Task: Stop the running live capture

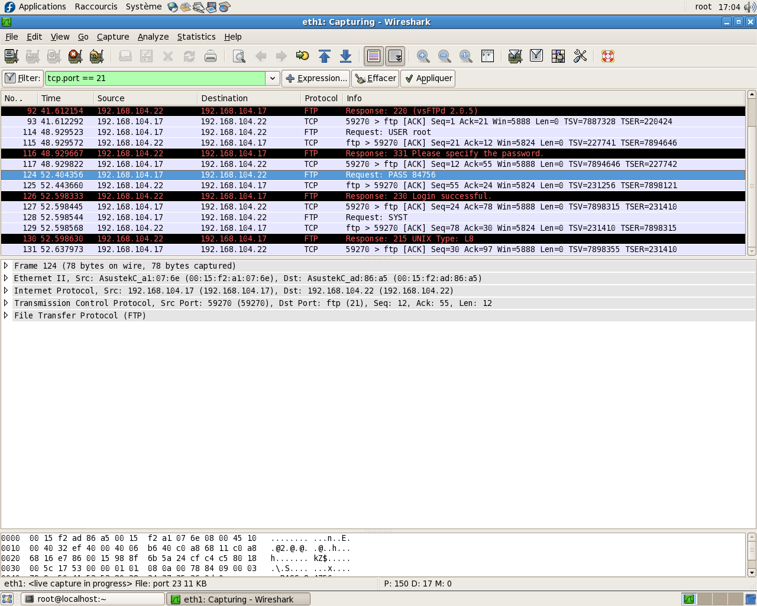Action: tap(75, 56)
